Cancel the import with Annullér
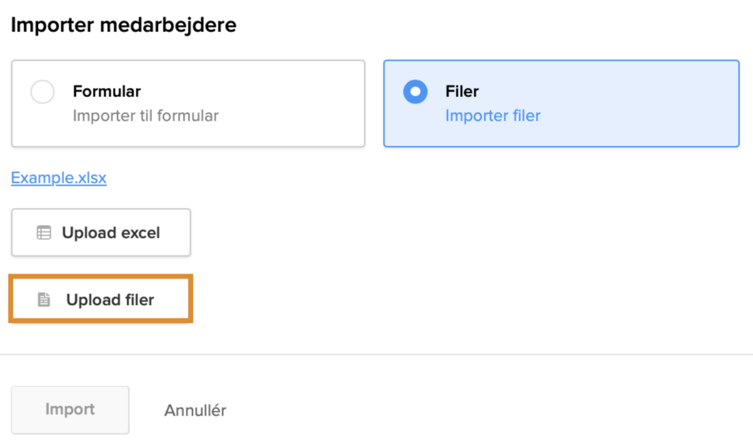The width and height of the screenshot is (753, 447). pos(195,411)
